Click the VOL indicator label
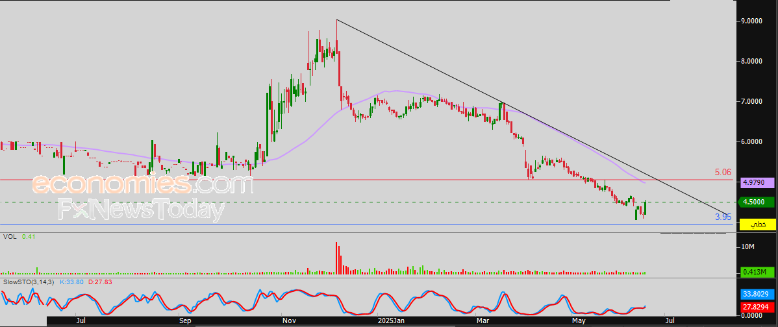778x327 pixels. click(10, 237)
